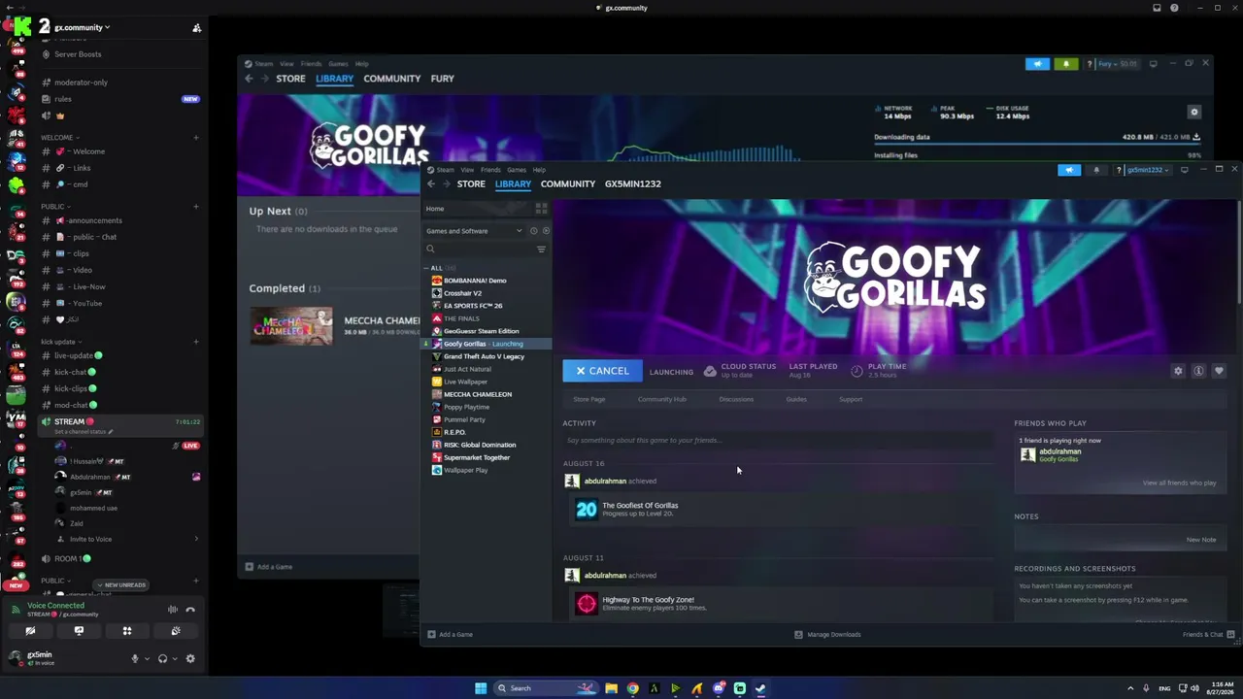This screenshot has width=1243, height=699.
Task: Click the activity status input box
Action: tap(778, 441)
